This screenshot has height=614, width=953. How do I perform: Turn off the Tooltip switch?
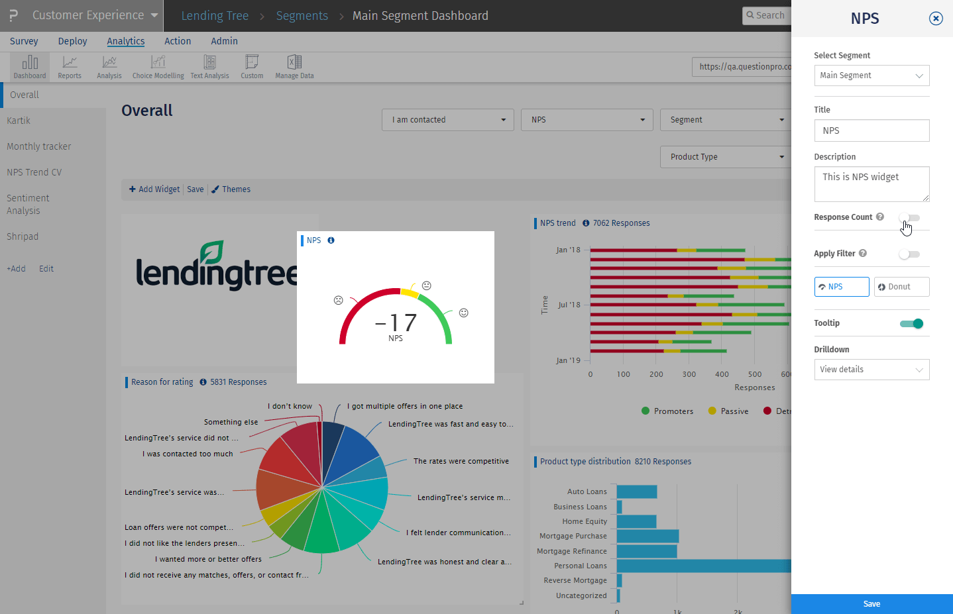point(911,324)
